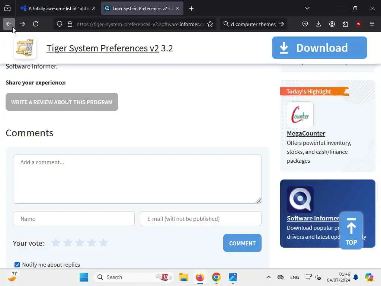Click the display/network tray icon
The width and height of the screenshot is (381, 286).
pyautogui.click(x=308, y=277)
